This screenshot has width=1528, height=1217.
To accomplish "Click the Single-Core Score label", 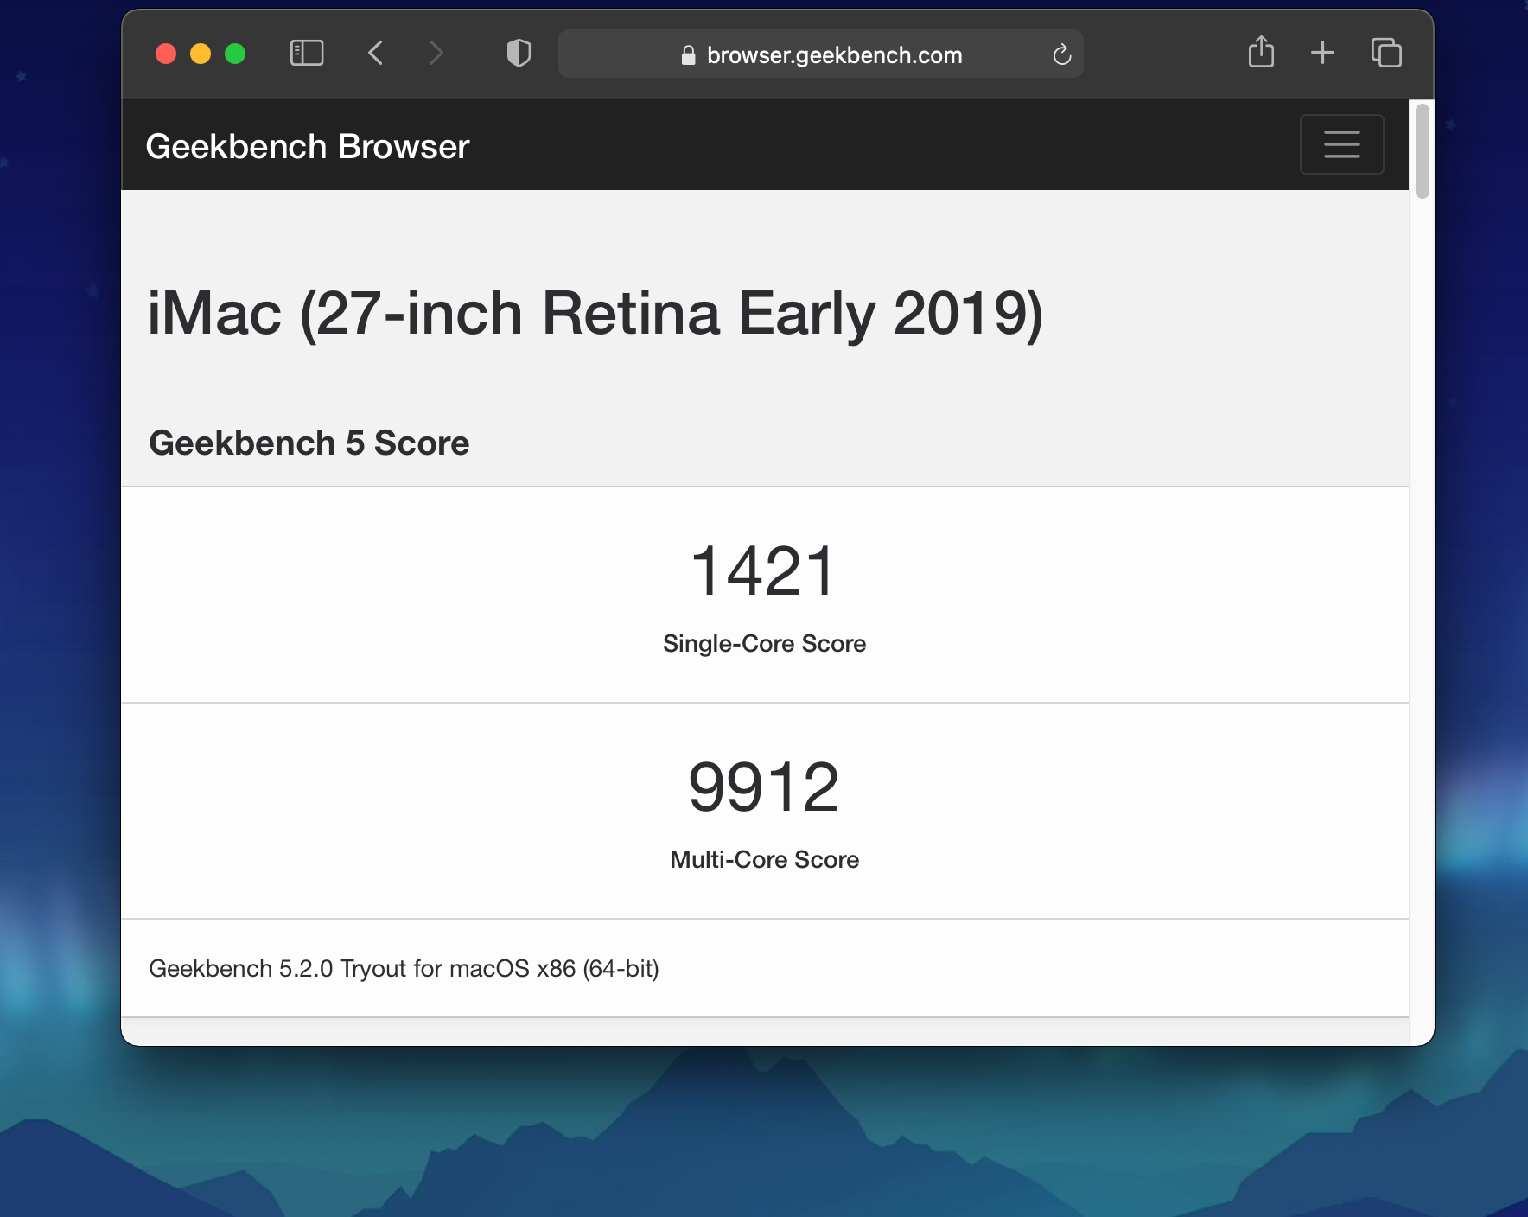I will point(764,644).
